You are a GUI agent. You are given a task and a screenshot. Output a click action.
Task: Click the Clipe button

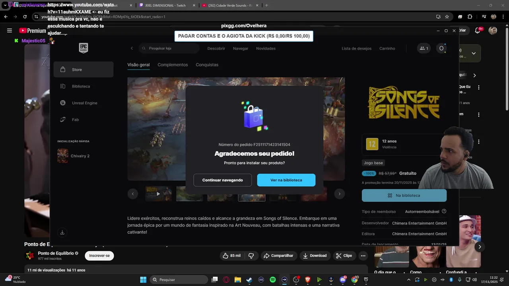[344, 255]
